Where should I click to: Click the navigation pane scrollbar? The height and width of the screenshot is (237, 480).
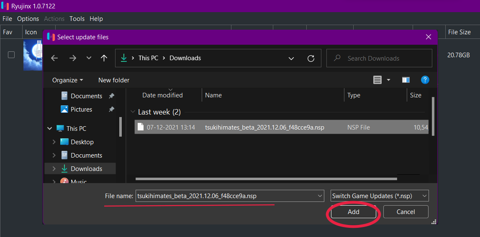(121, 127)
